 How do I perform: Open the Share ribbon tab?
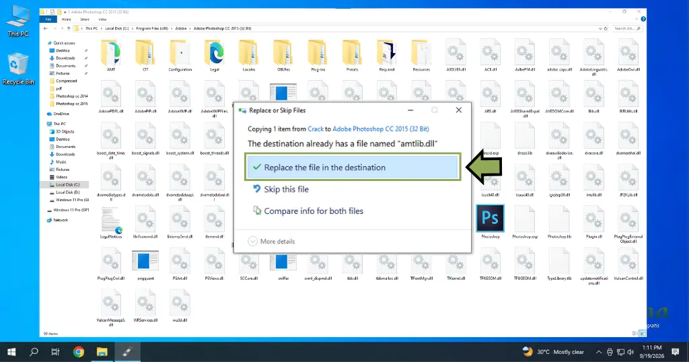tap(85, 20)
